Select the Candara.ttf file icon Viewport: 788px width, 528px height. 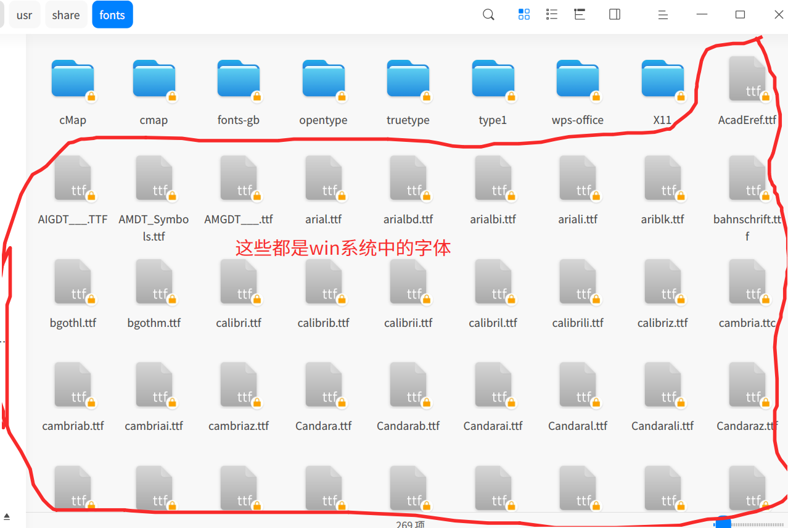(323, 385)
